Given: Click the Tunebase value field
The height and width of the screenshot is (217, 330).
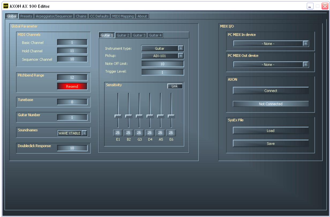Looking at the screenshot, I should [x=72, y=102].
